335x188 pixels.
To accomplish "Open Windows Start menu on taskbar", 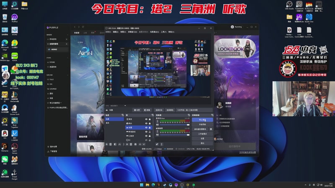I will [x=142, y=185].
